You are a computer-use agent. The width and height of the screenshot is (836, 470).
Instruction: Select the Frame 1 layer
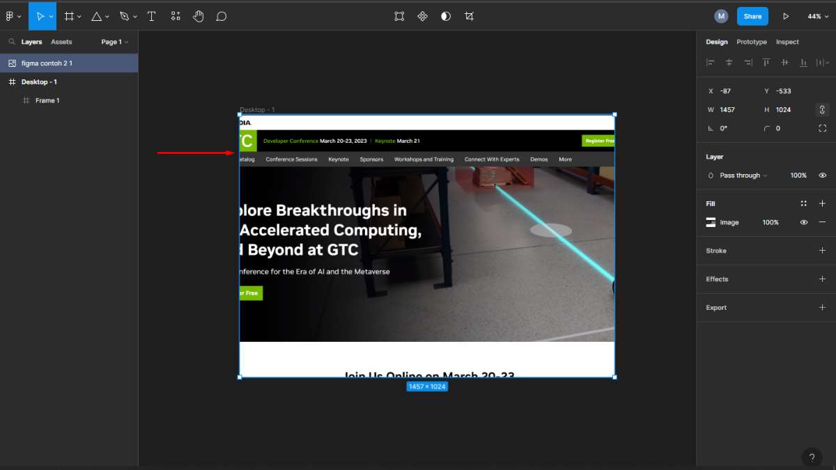pyautogui.click(x=69, y=100)
